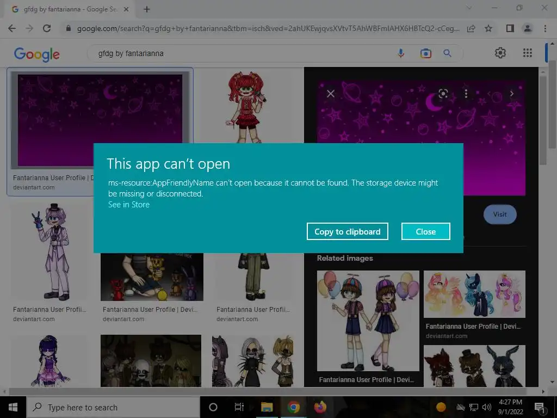The height and width of the screenshot is (418, 557).
Task: Open the See in Store link
Action: coord(128,205)
